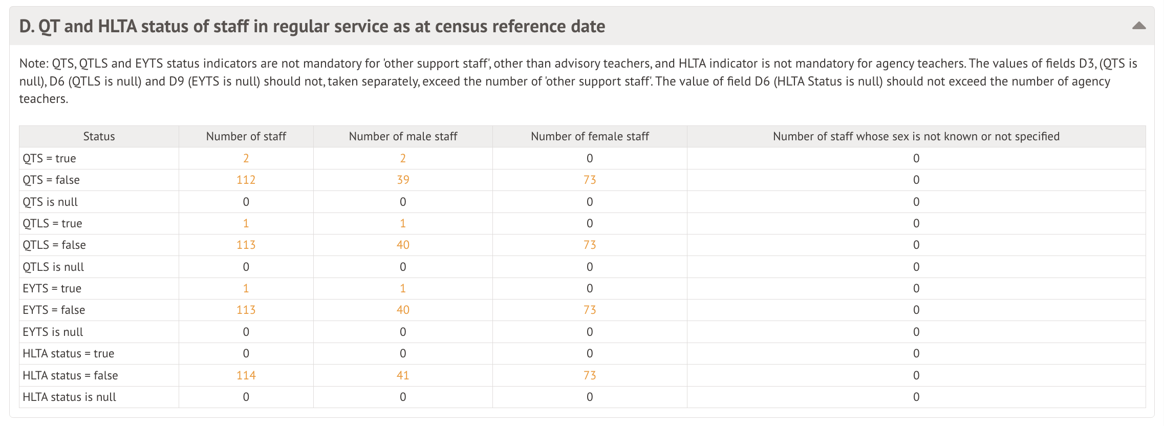Open QTS = true male staff count
Image resolution: width=1164 pixels, height=426 pixels.
403,158
